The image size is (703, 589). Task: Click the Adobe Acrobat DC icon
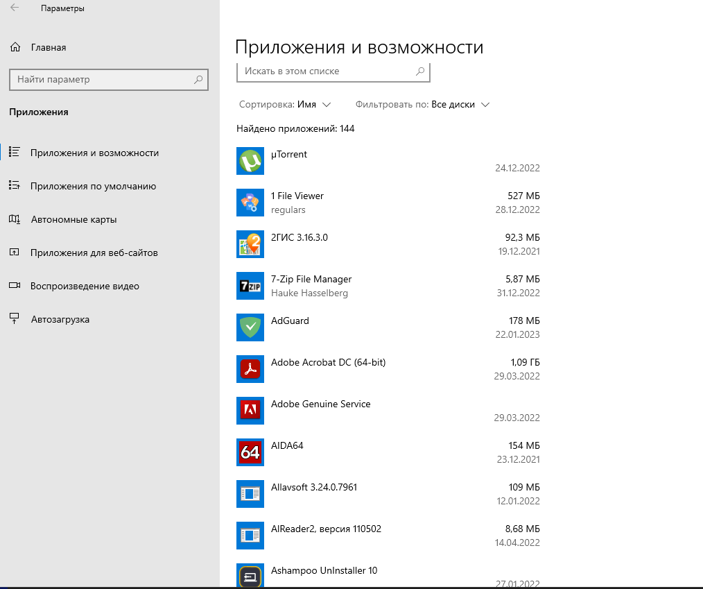click(250, 369)
